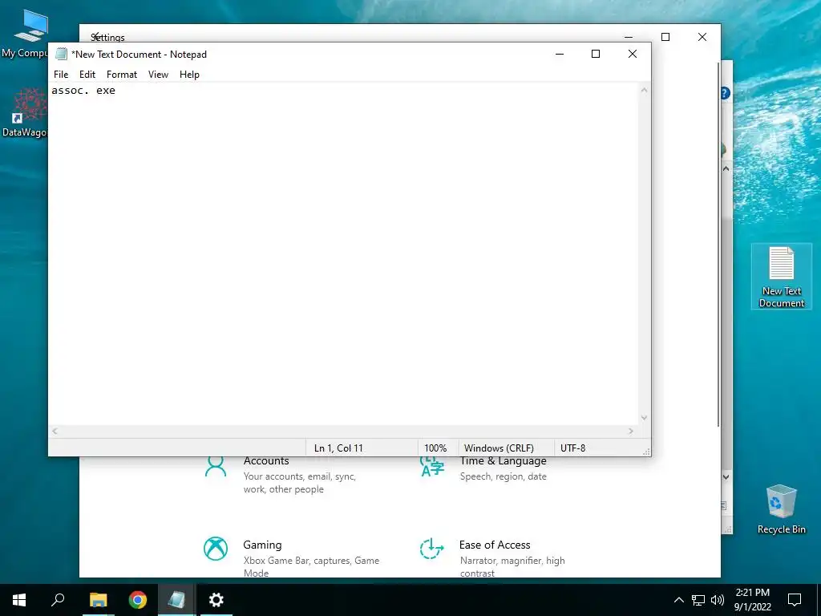
Task: Click the Notepad title bar icon
Action: click(x=61, y=54)
